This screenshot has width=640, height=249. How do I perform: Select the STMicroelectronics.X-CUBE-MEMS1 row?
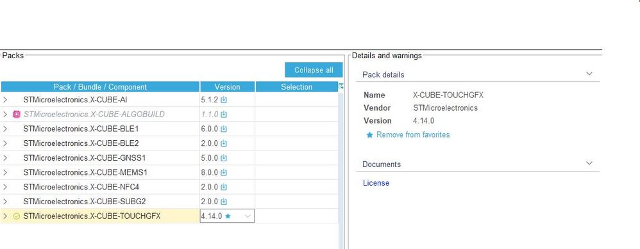coord(169,172)
